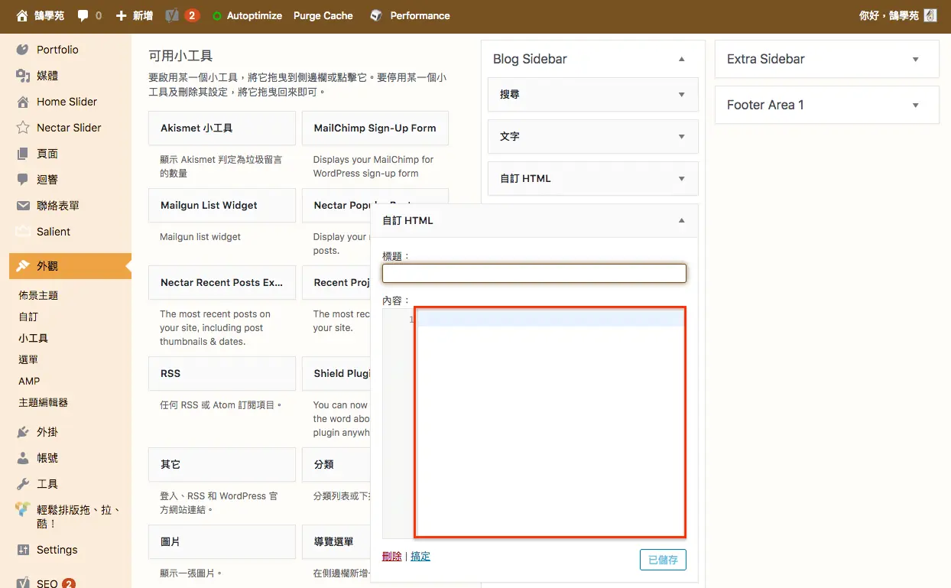Image resolution: width=951 pixels, height=588 pixels.
Task: Open the comments bubble icon in admin bar
Action: (x=83, y=15)
